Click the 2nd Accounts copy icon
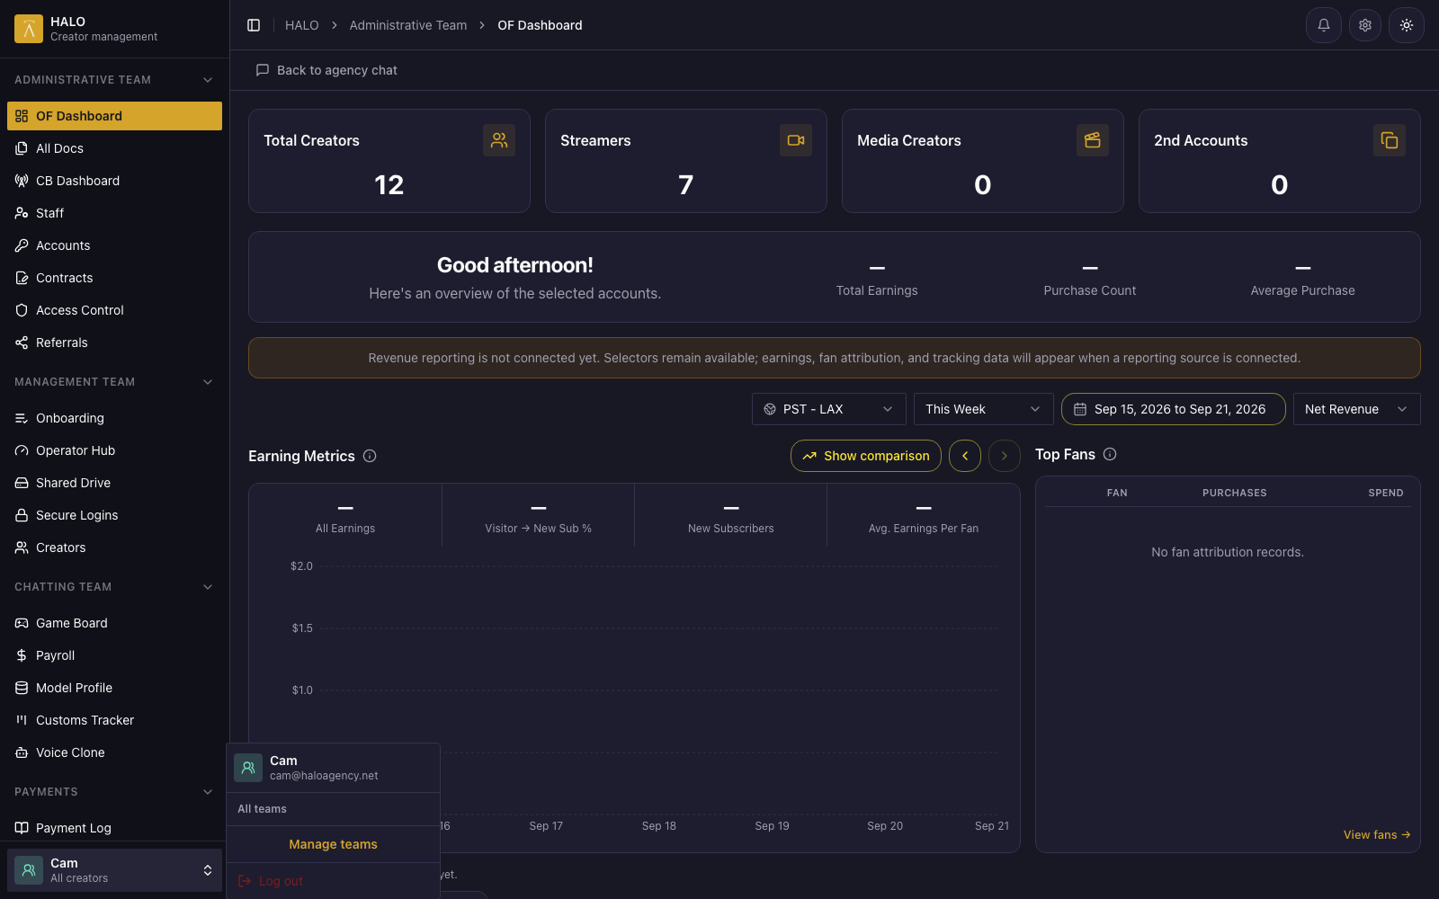The width and height of the screenshot is (1439, 899). 1390,140
